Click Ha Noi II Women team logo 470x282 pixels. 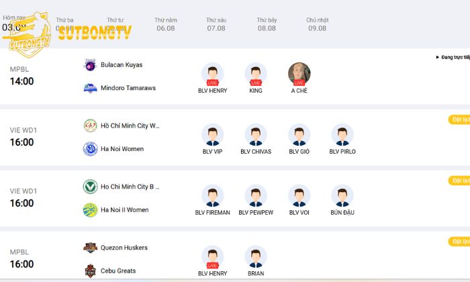point(90,209)
